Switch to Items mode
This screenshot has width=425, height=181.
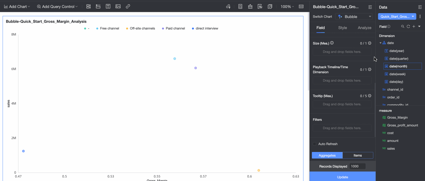pyautogui.click(x=358, y=155)
